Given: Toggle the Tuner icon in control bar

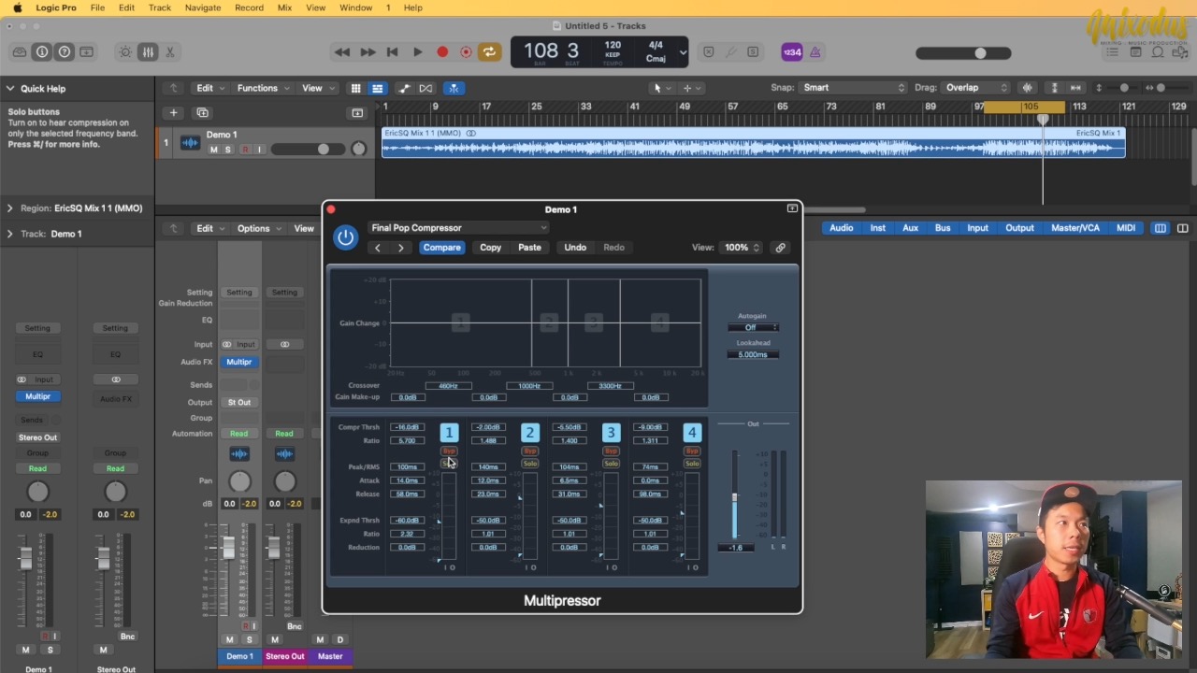Looking at the screenshot, I should 730,52.
